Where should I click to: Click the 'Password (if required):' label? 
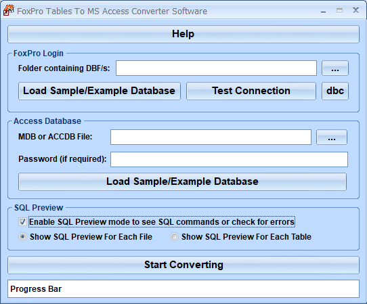[62, 159]
